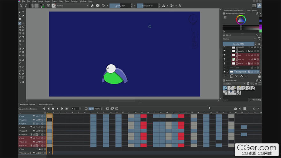Open the animation brush tag dropdown

coord(234,84)
